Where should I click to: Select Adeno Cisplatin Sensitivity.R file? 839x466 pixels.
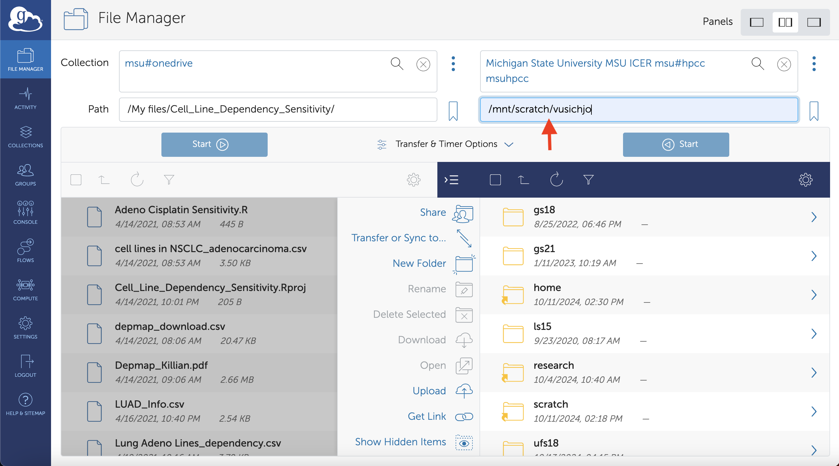pos(199,217)
